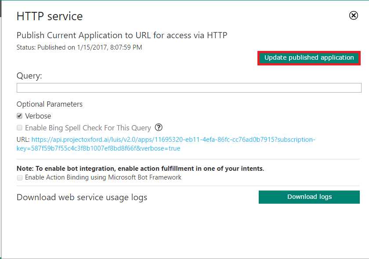Toggle Enable Action Binding checkbox
369x259 pixels.
coord(19,178)
